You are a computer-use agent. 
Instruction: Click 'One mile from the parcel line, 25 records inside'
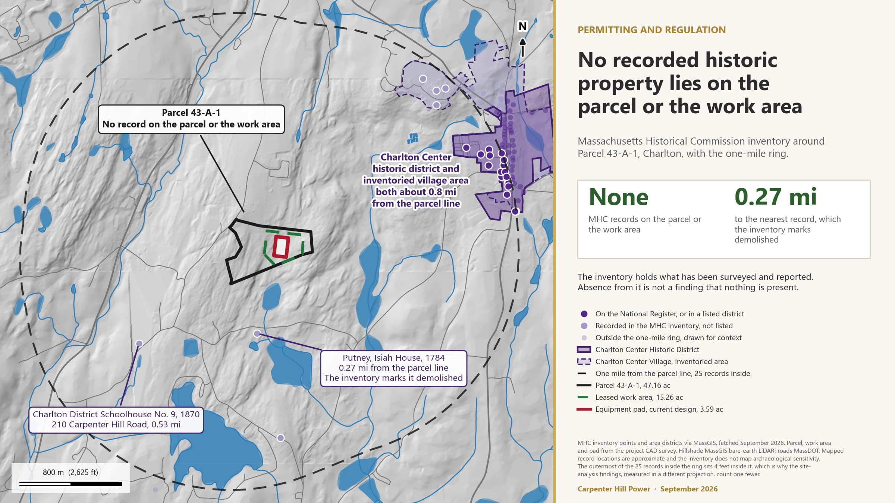673,373
